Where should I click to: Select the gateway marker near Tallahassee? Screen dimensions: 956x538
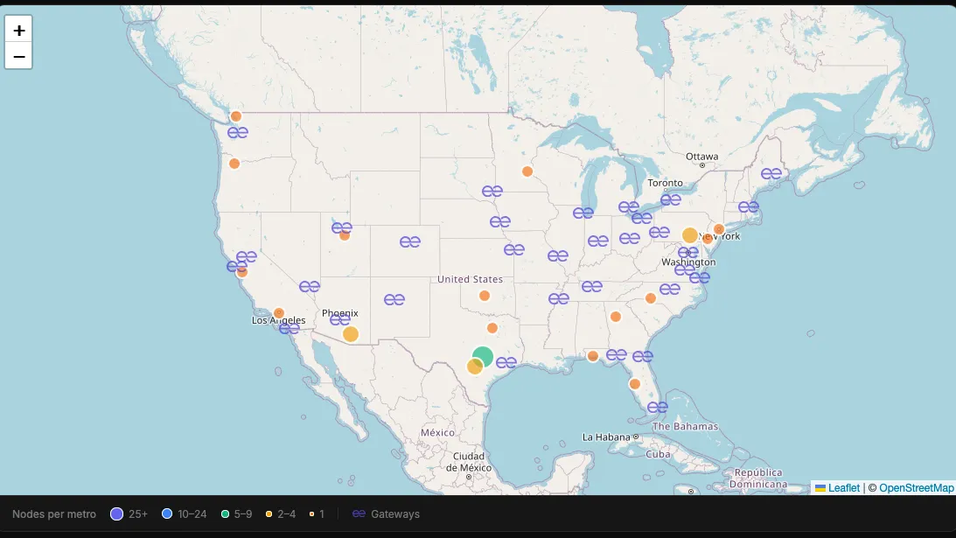tap(617, 354)
